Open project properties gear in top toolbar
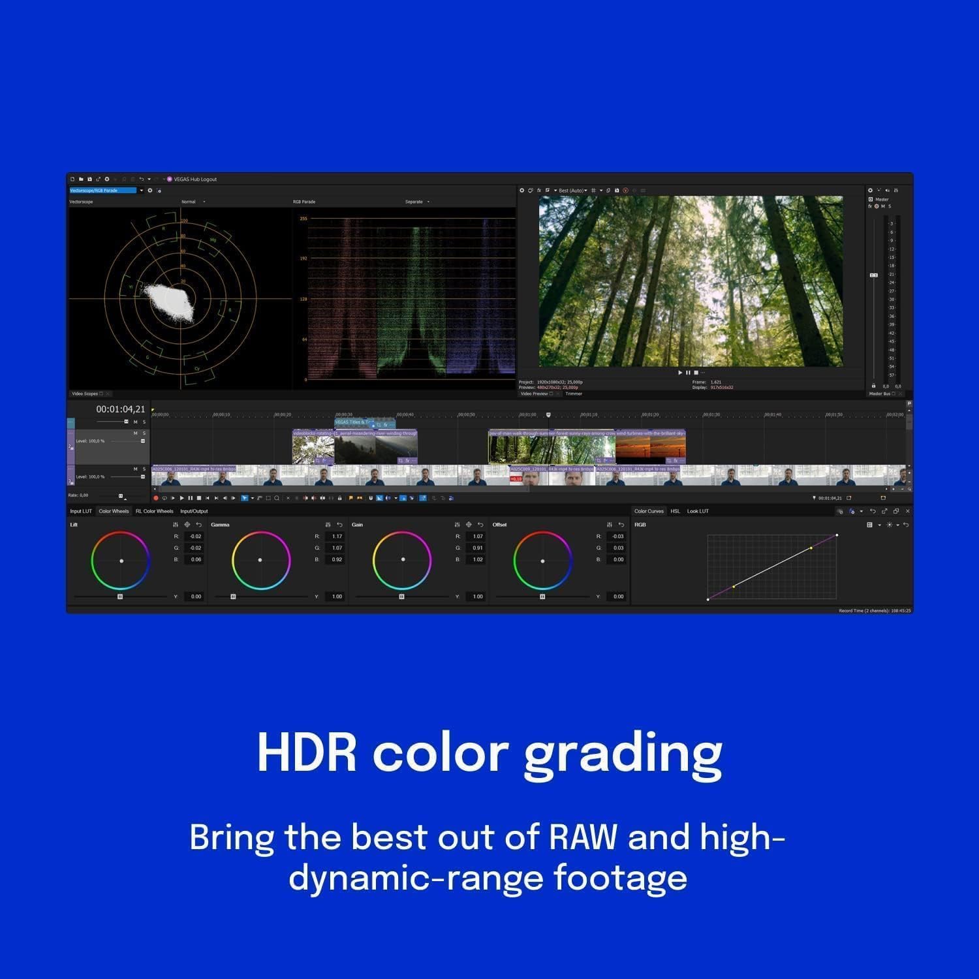The image size is (979, 979). click(107, 179)
